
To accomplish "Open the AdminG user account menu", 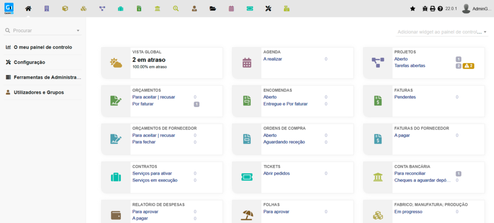I will 477,9.
